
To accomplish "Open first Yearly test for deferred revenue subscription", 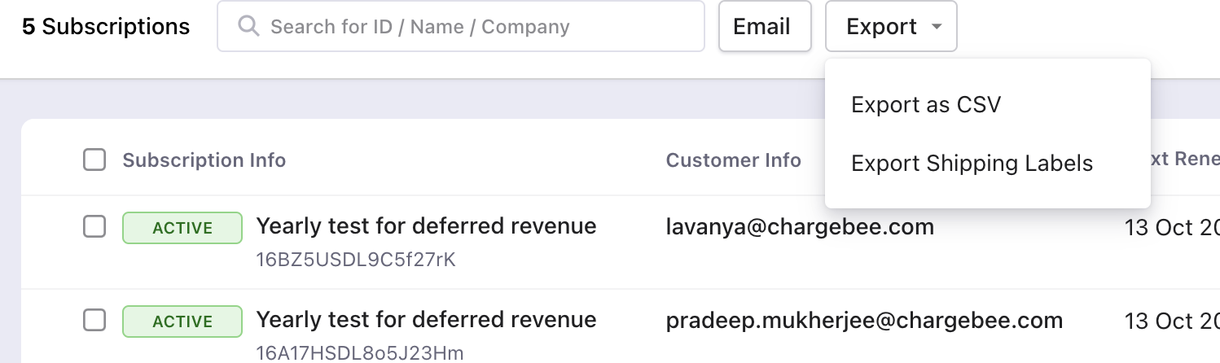I will [426, 226].
